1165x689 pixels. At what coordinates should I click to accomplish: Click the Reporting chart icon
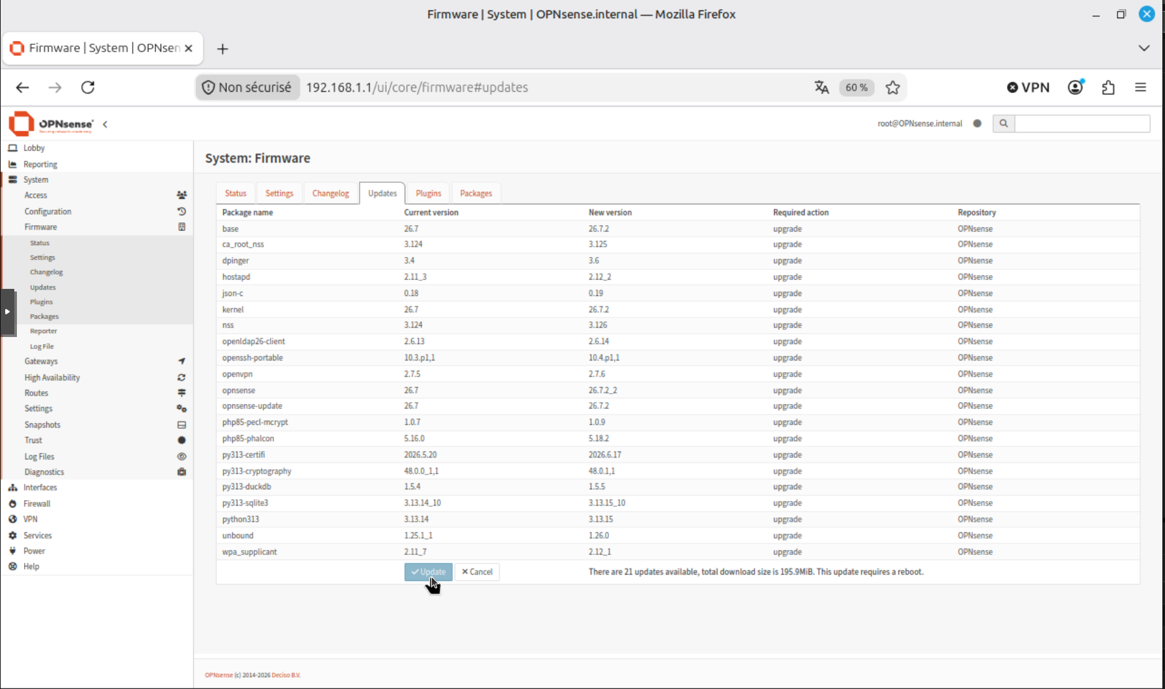[12, 165]
